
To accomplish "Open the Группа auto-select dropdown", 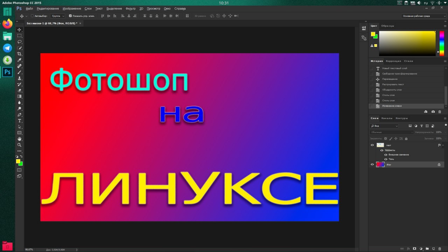I will click(58, 16).
